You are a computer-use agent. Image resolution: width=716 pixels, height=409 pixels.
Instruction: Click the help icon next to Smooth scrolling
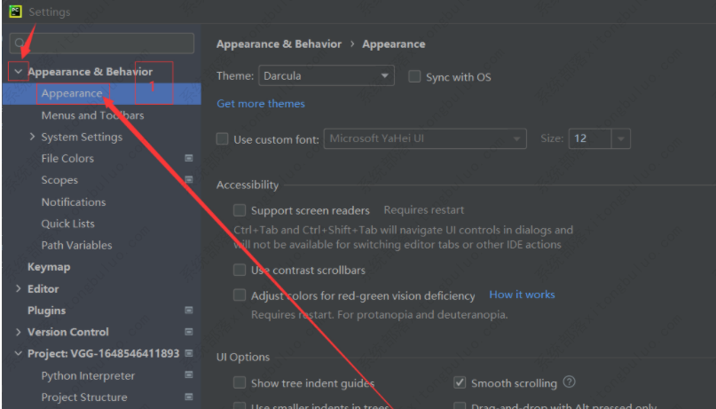[x=570, y=382]
